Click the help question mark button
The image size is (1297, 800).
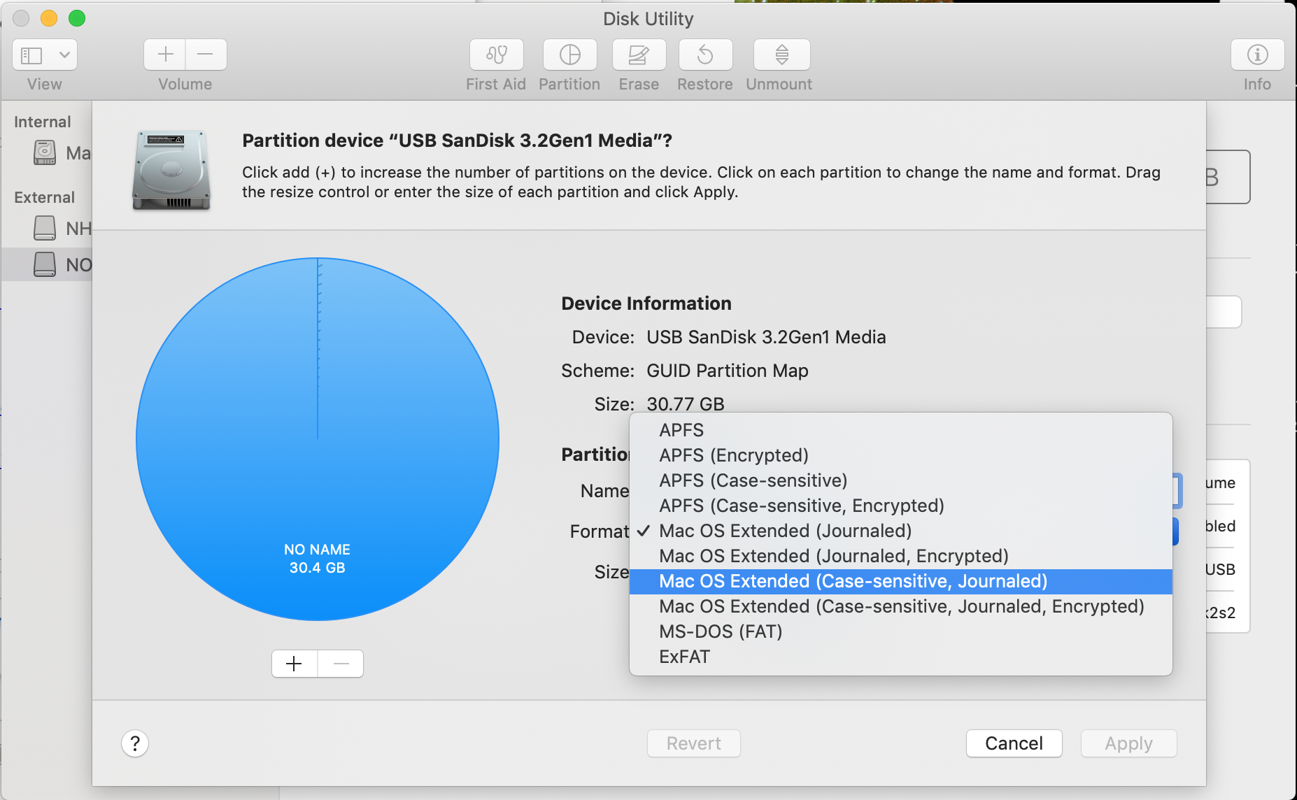pyautogui.click(x=135, y=743)
